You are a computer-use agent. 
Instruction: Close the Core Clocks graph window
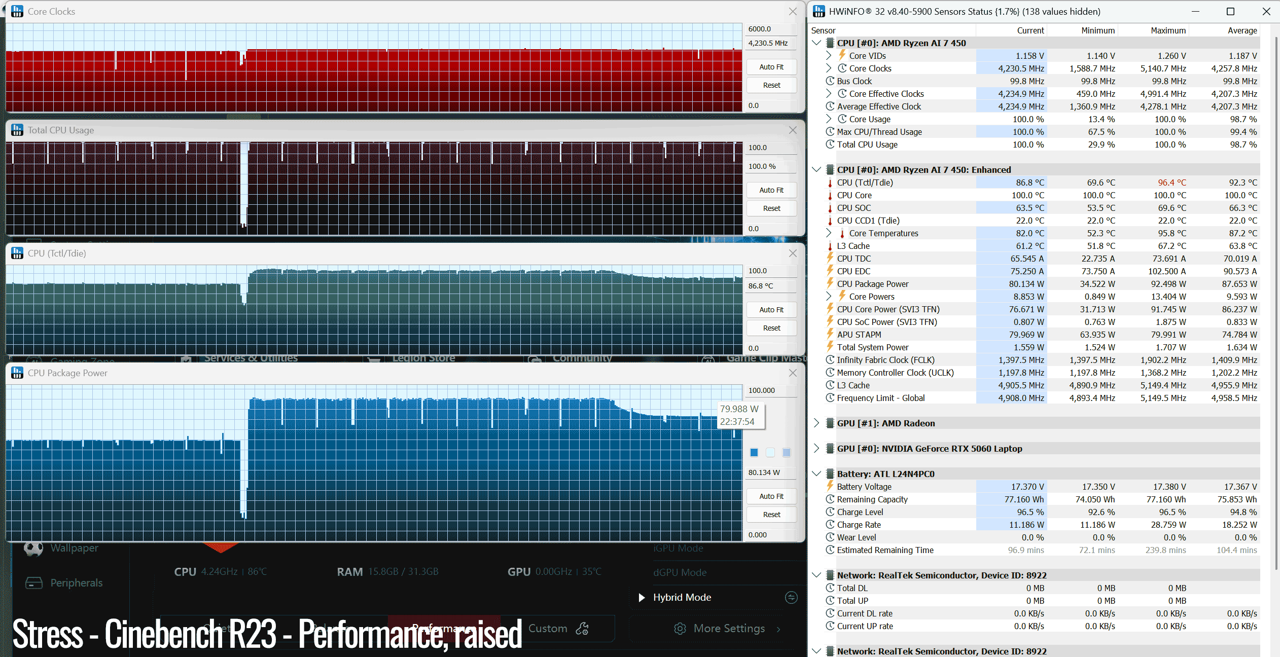pos(793,11)
